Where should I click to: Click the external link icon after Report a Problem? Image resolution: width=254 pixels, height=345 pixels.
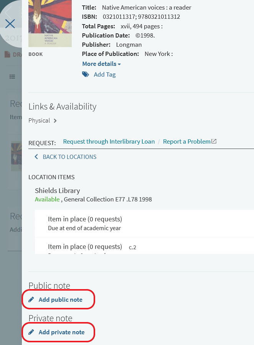(214, 141)
